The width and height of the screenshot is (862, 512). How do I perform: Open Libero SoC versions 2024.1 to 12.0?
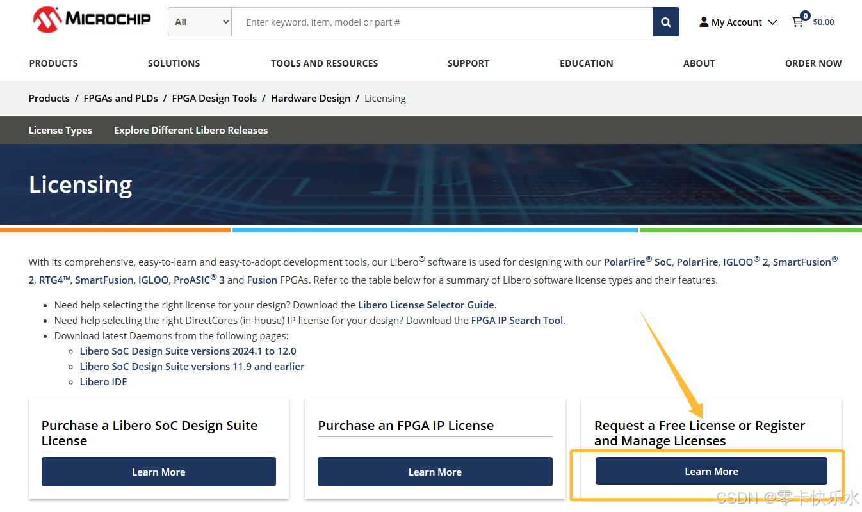click(188, 351)
